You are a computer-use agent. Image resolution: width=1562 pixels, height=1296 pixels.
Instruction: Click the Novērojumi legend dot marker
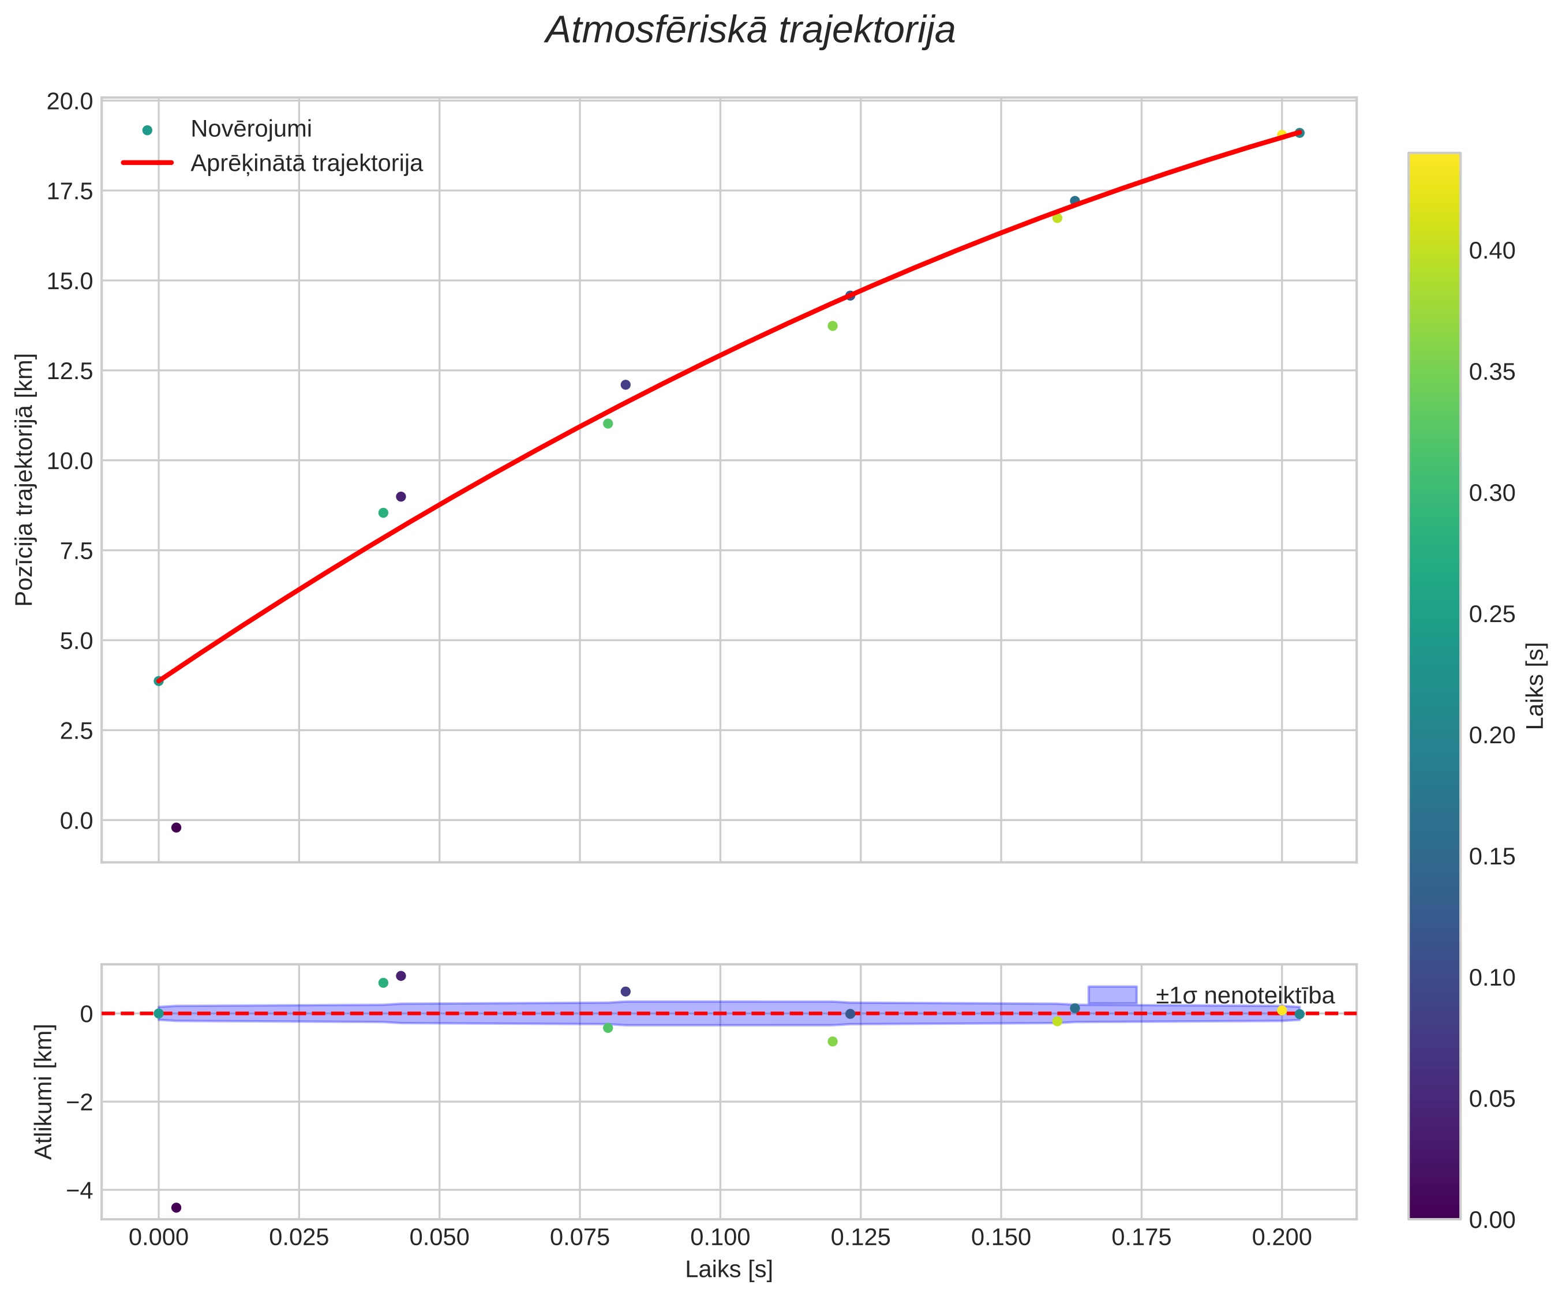(147, 130)
